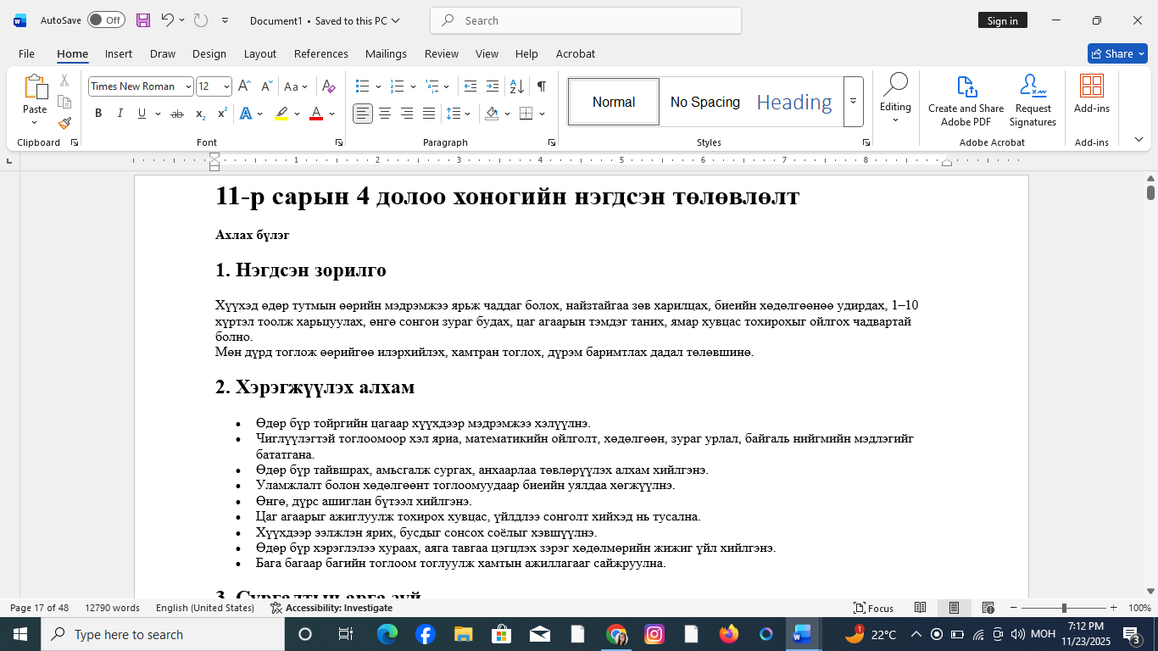Apply bold formatting with the Bold icon

point(98,113)
